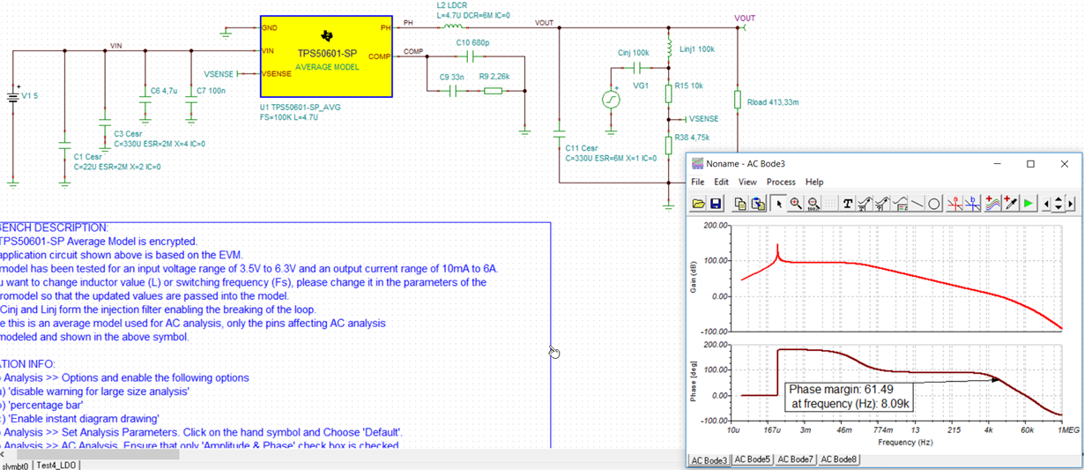The image size is (1084, 470).
Task: Select the V1 5 battery source symbol
Action: [13, 95]
